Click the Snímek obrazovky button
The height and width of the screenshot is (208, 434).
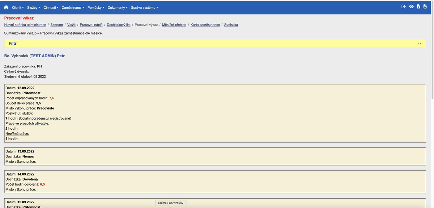pyautogui.click(x=170, y=203)
